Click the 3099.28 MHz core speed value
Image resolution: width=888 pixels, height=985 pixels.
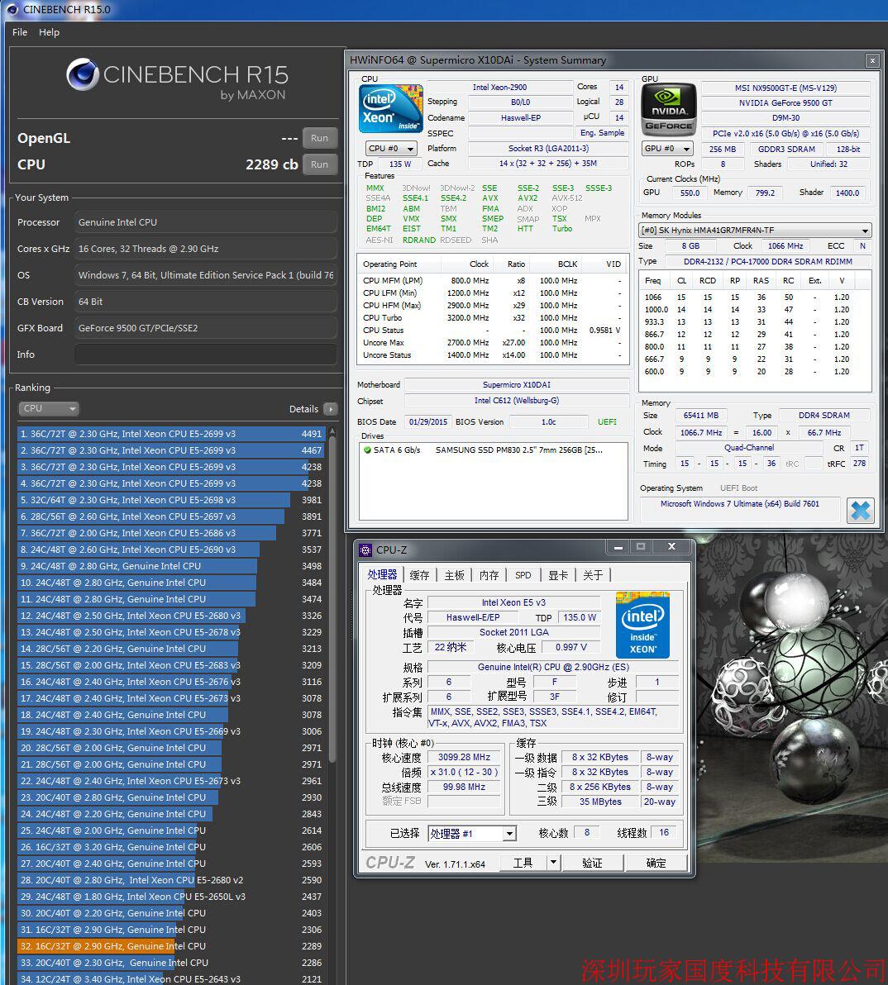pyautogui.click(x=464, y=757)
